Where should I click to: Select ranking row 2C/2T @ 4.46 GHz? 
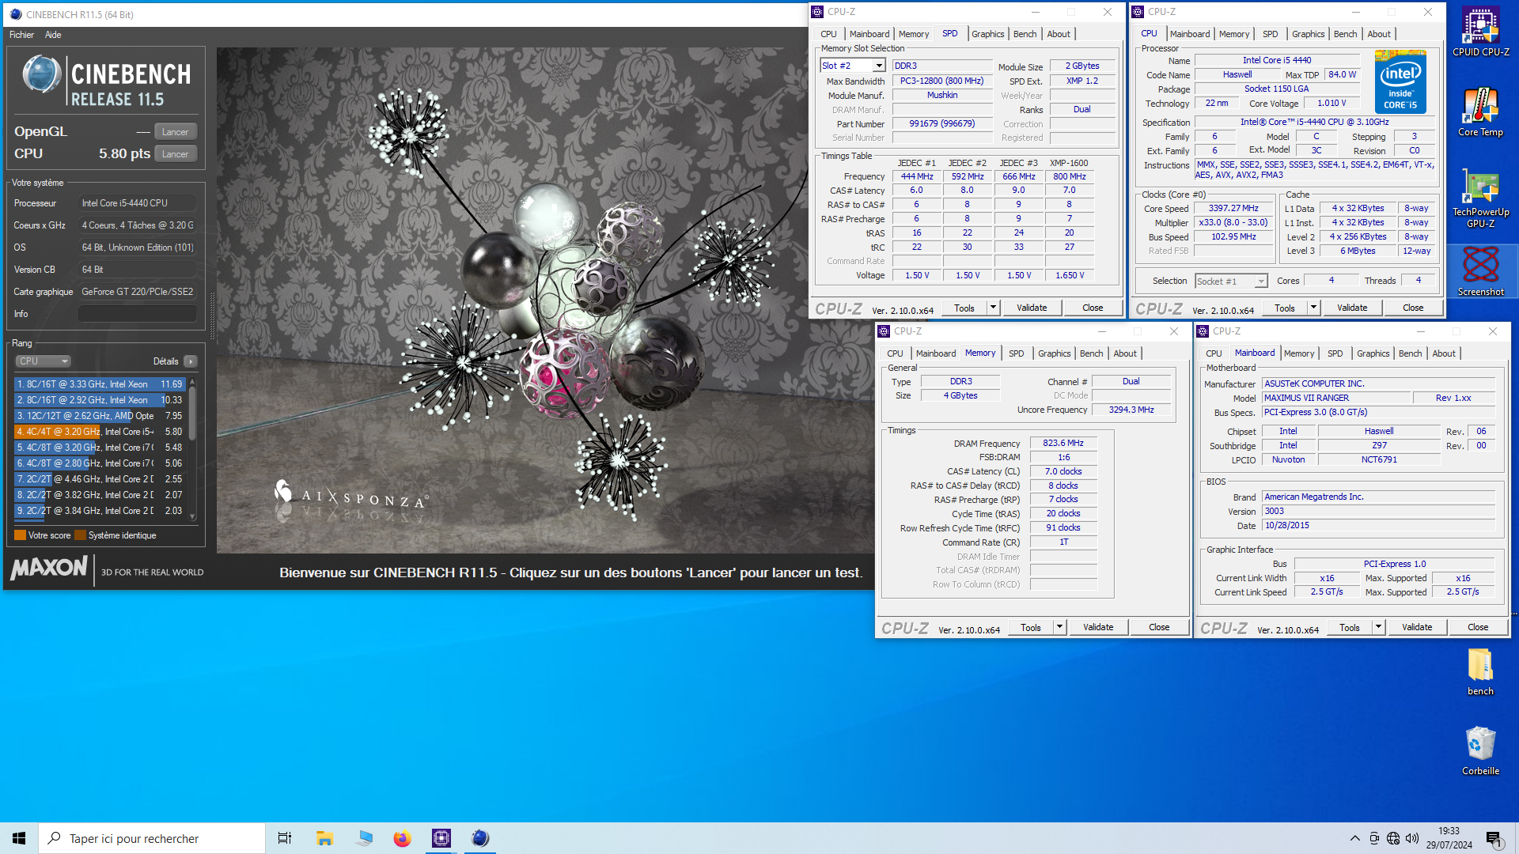point(100,479)
